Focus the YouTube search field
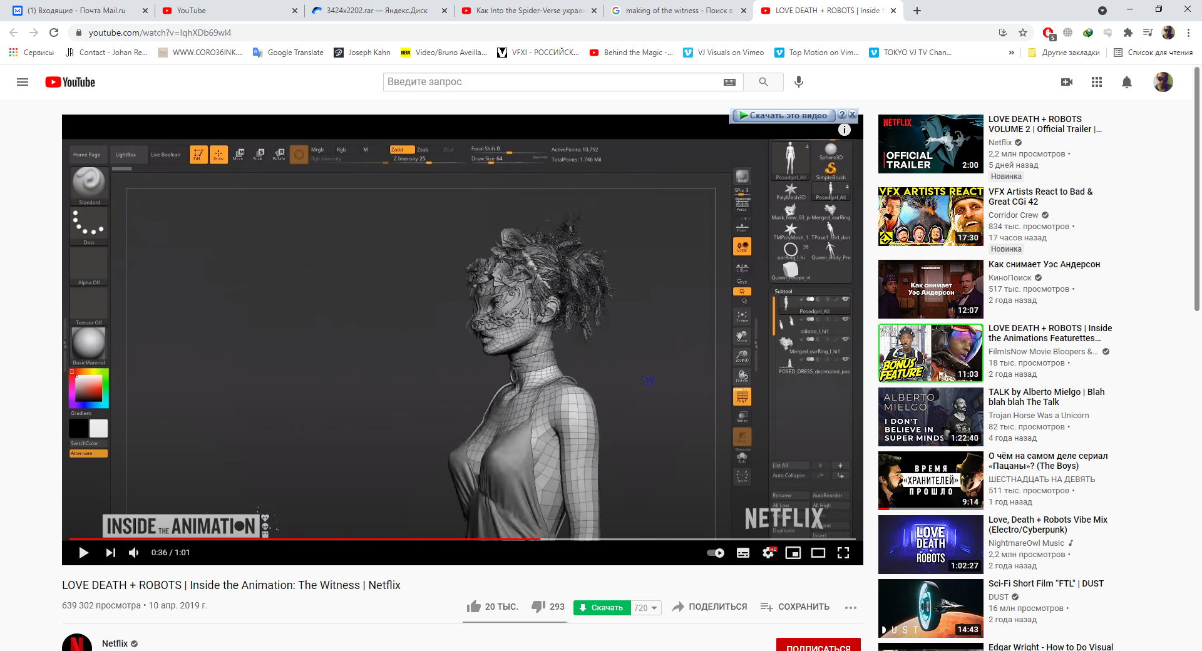 tap(553, 82)
